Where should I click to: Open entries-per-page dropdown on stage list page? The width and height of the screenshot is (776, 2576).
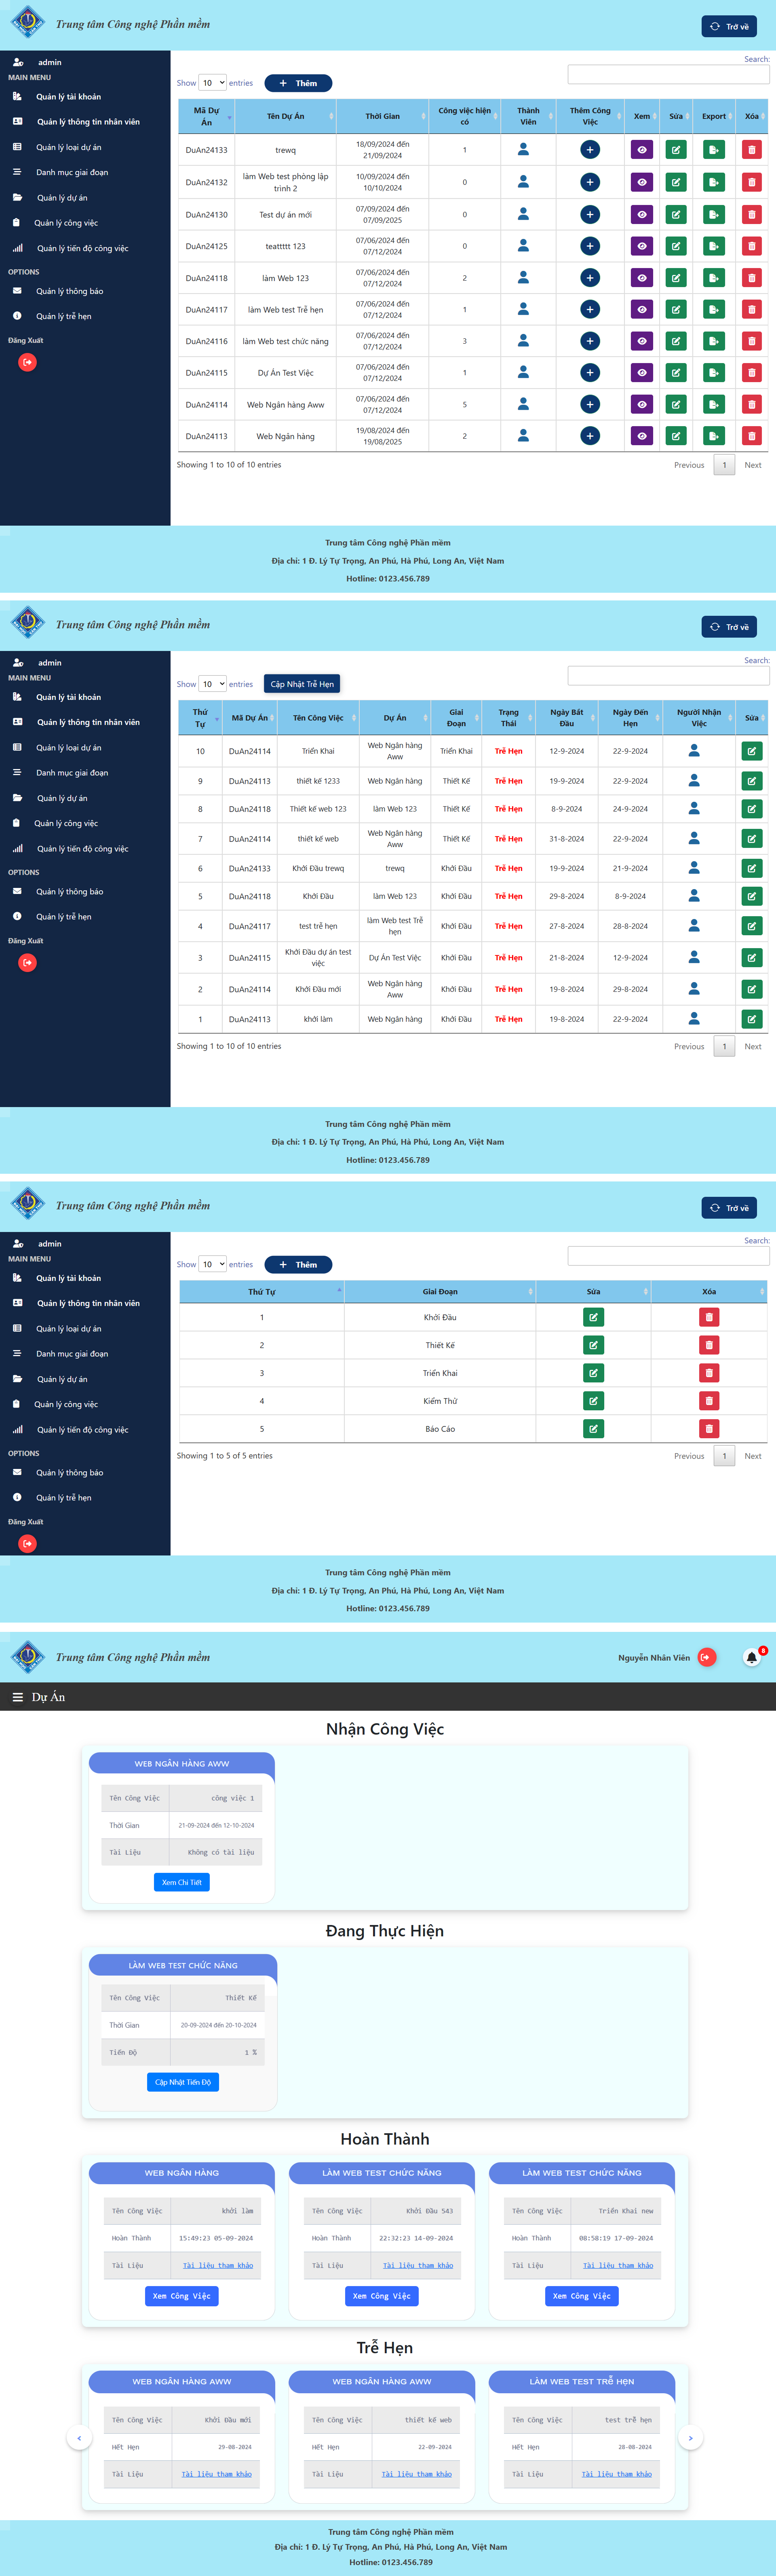coord(213,1264)
